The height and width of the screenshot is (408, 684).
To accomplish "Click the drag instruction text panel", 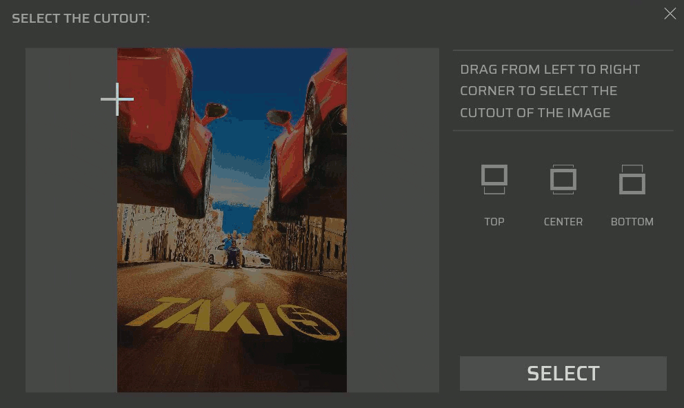I will point(563,91).
